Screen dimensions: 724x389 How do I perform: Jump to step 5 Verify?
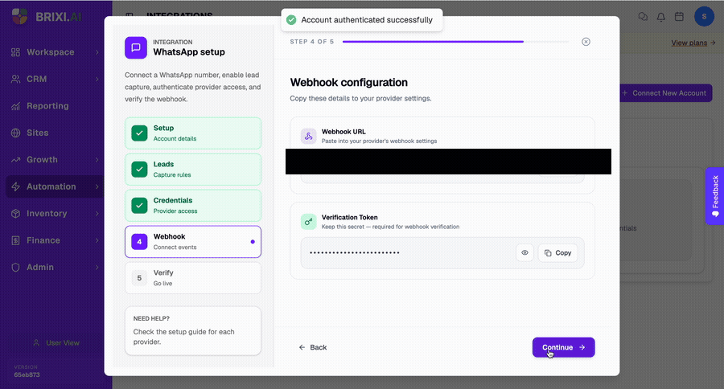coord(193,278)
